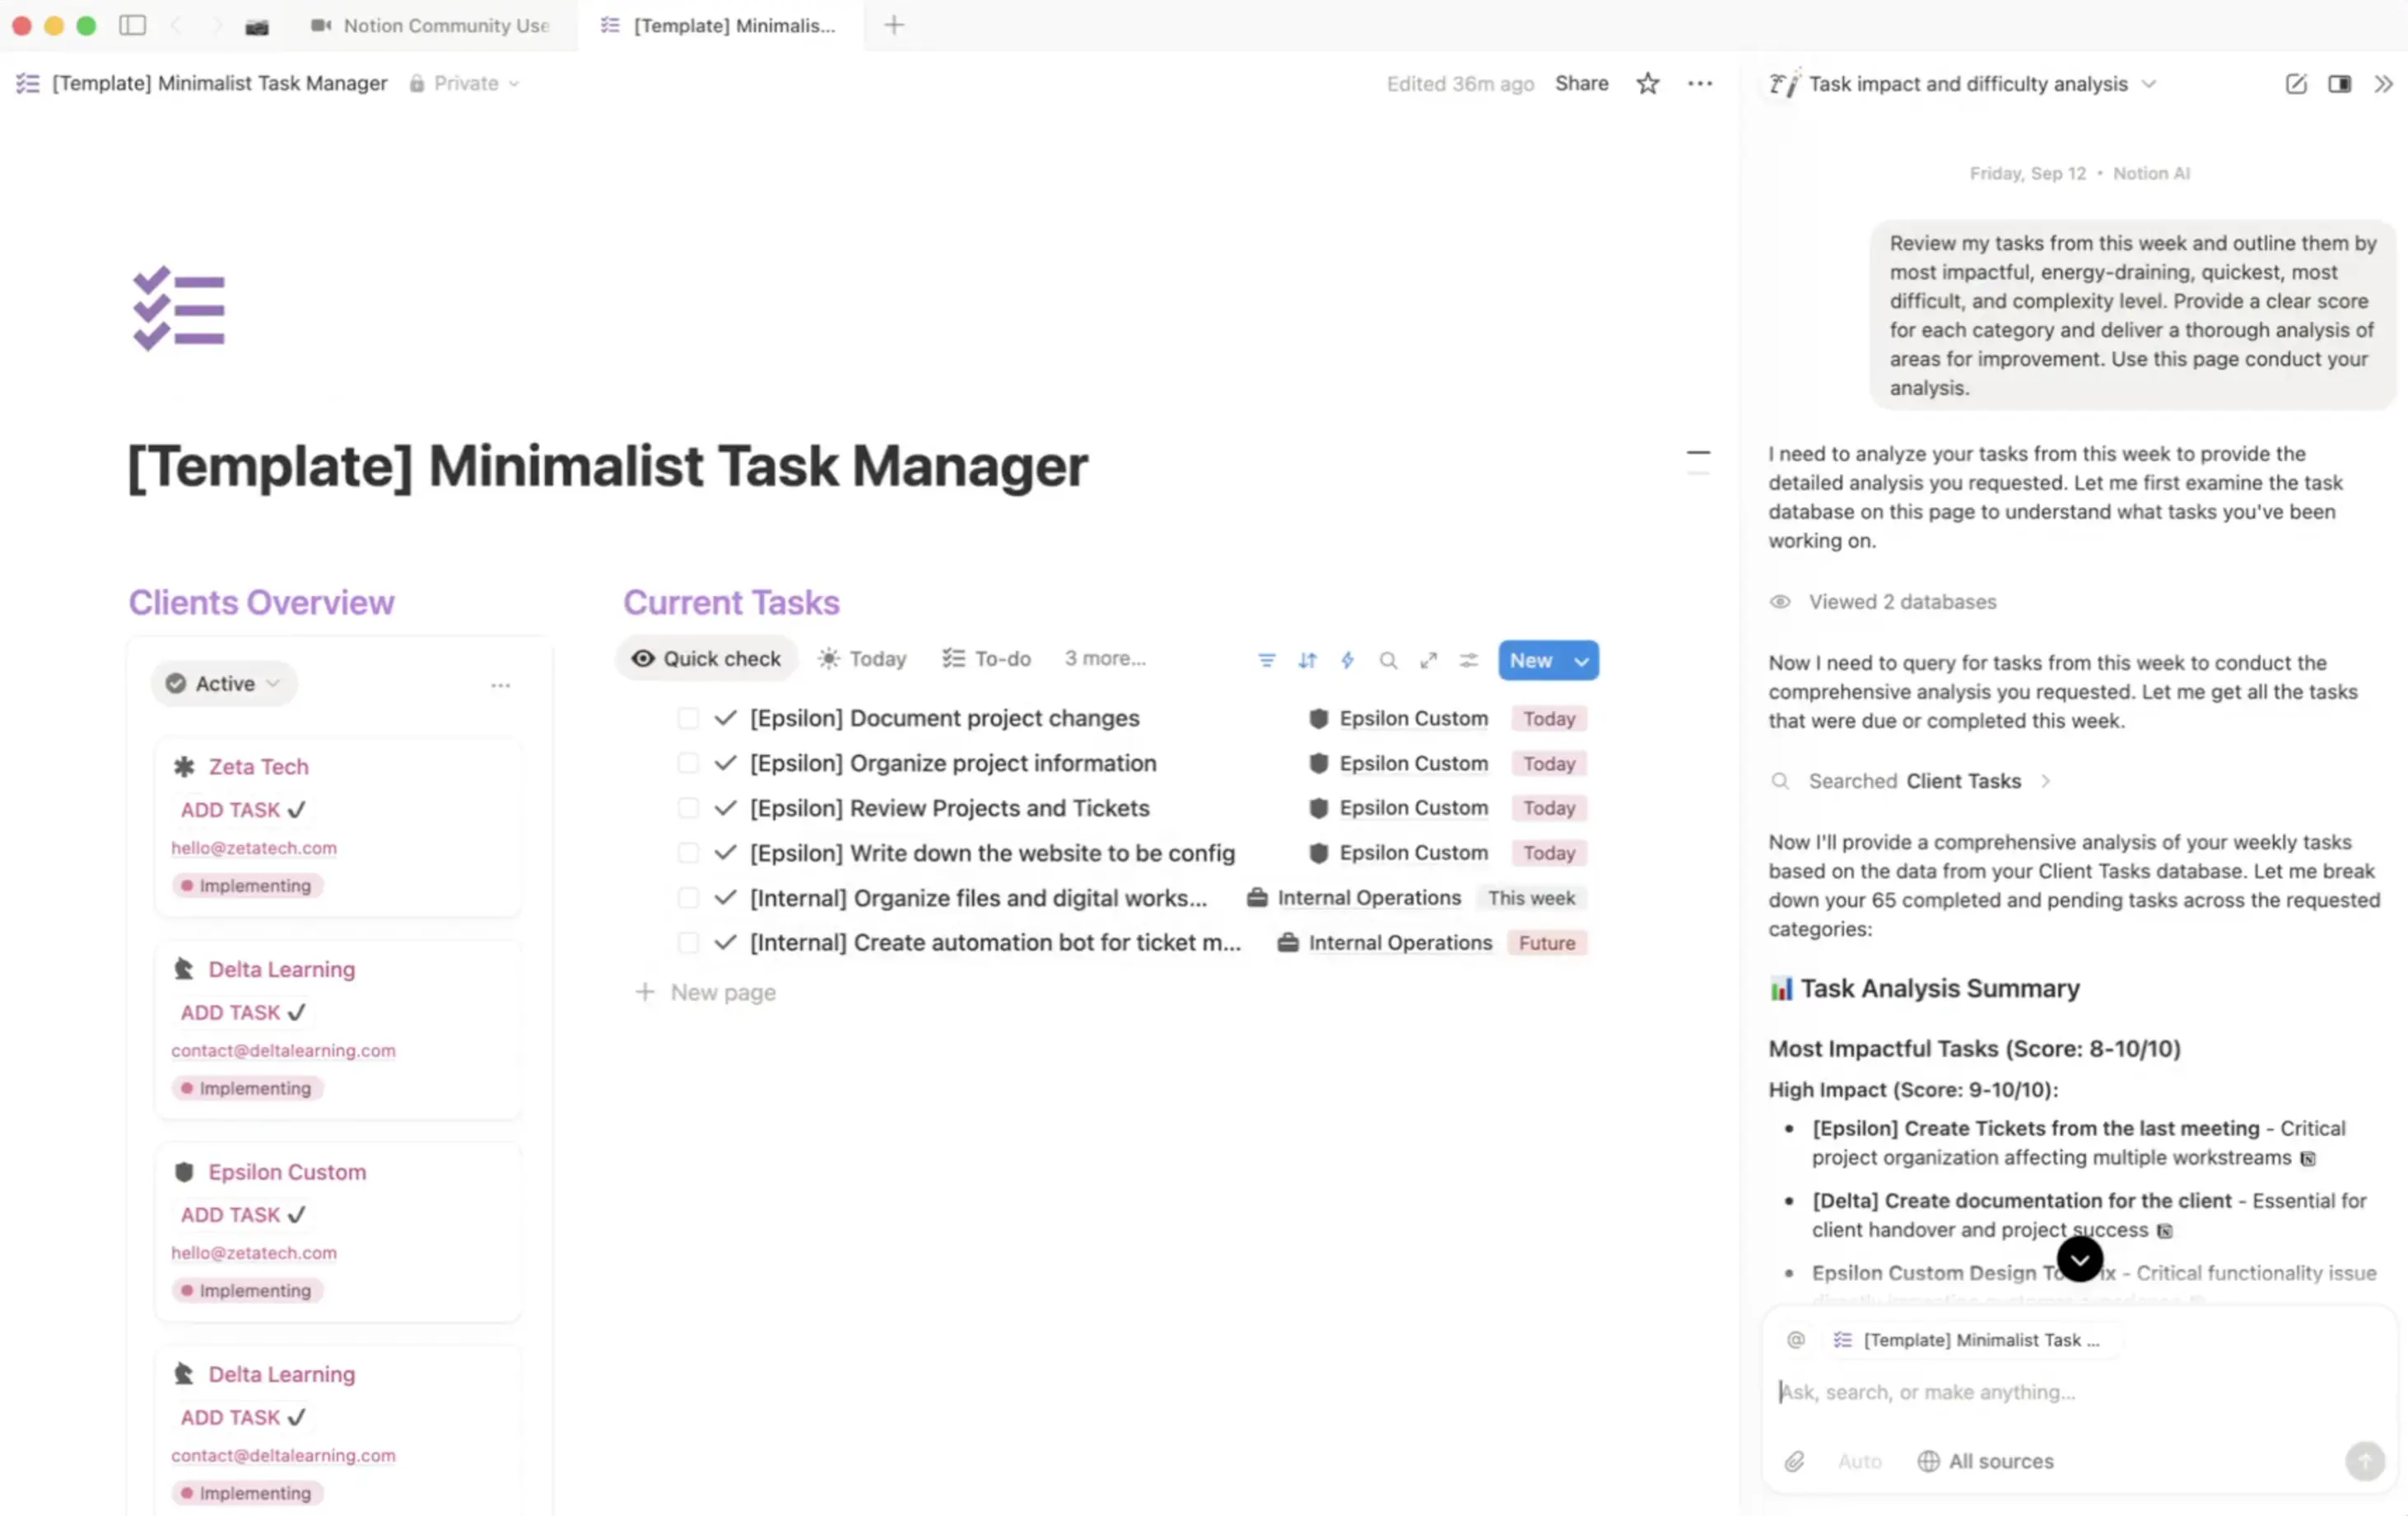Open the Active filter dropdown in Clients Overview

[224, 684]
